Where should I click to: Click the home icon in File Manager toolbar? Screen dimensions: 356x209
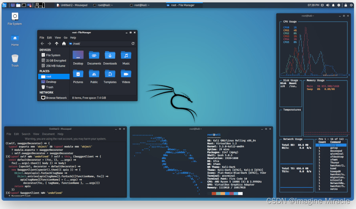pyautogui.click(x=64, y=44)
